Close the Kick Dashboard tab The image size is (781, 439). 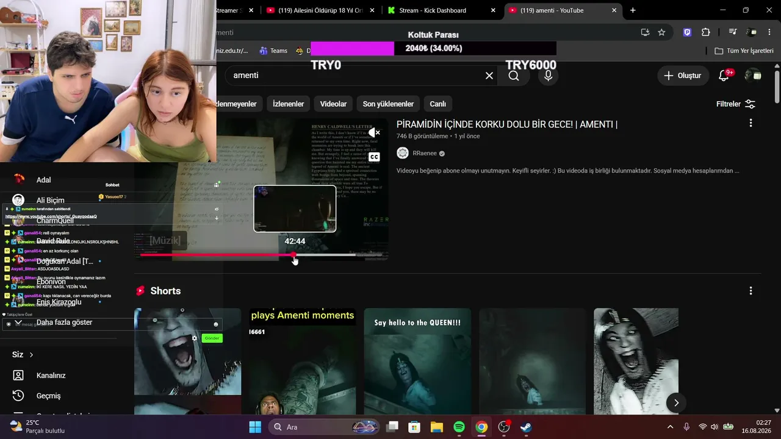point(493,10)
